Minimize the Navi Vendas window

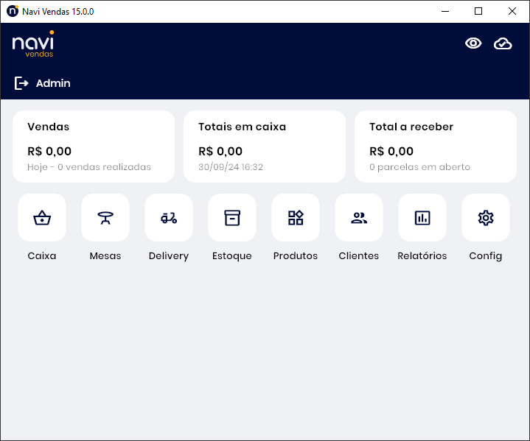[x=444, y=11]
